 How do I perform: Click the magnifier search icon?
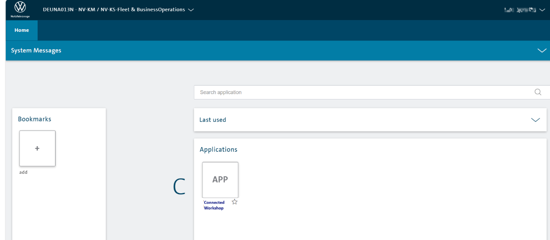[538, 92]
